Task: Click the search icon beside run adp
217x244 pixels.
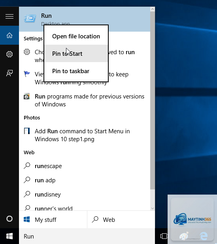Action: 27,180
